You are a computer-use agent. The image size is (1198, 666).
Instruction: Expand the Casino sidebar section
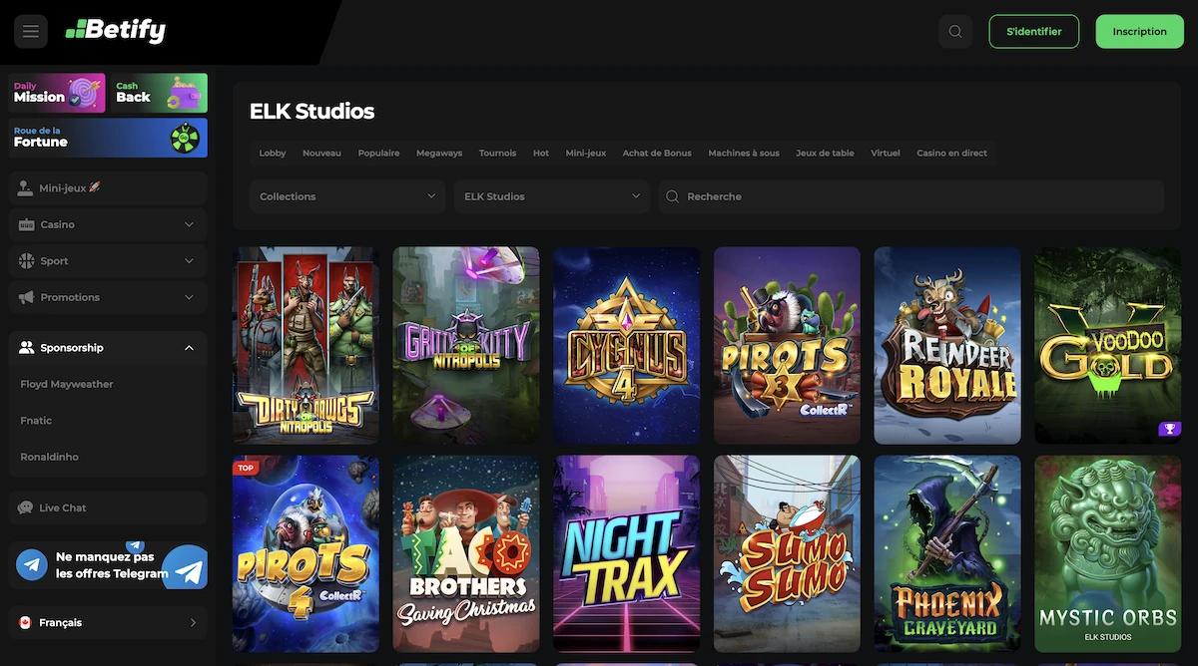(107, 224)
